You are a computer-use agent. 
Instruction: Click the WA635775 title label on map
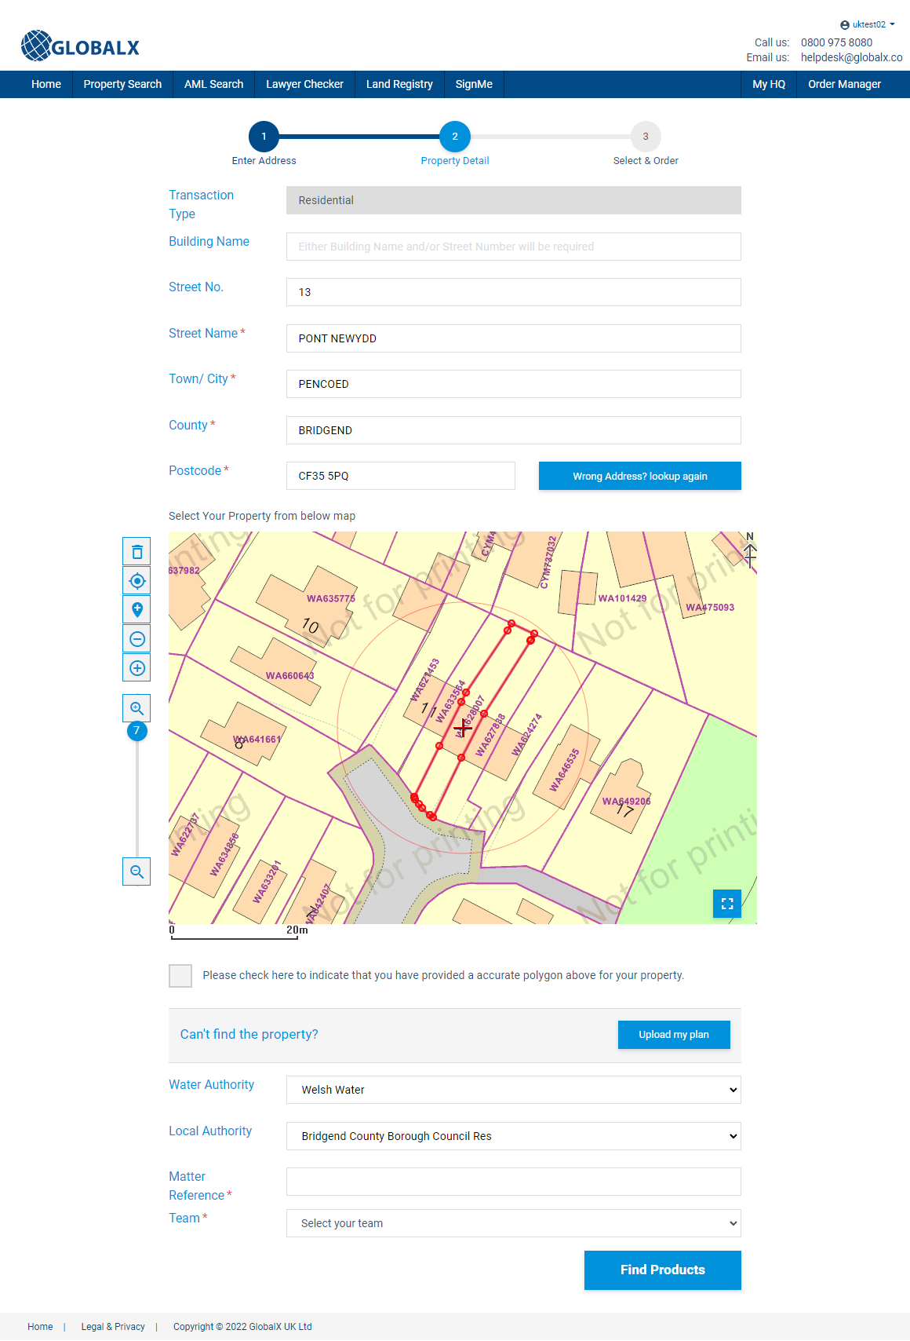coord(331,599)
